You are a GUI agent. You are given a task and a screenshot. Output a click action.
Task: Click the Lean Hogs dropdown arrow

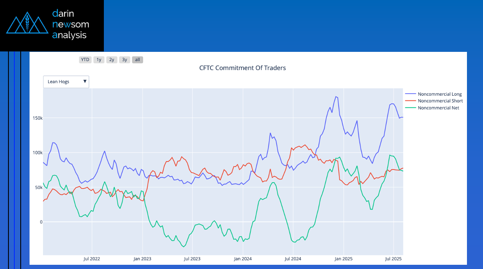pos(85,81)
